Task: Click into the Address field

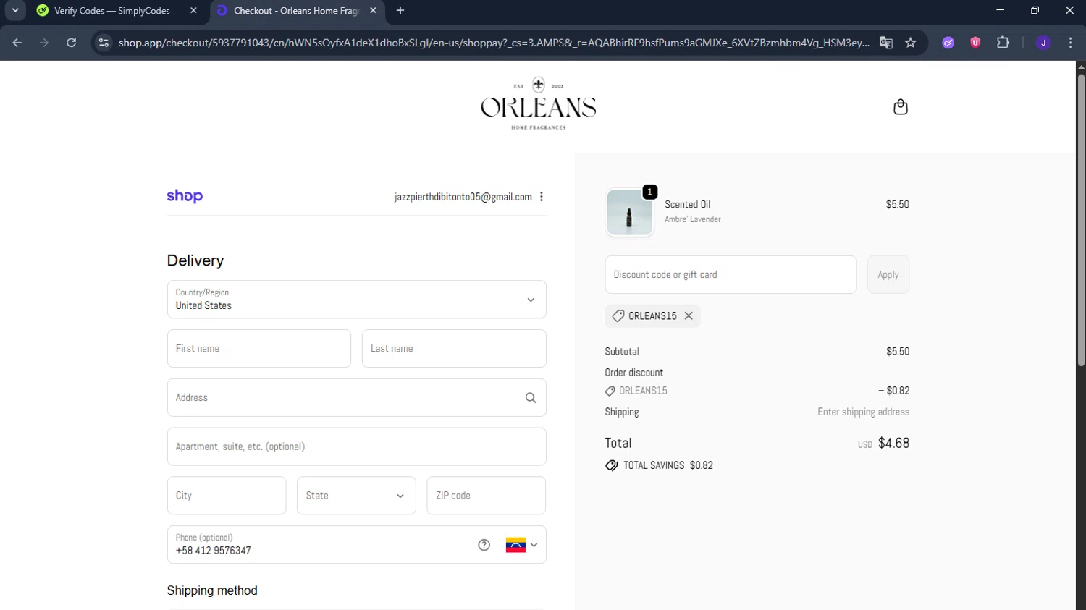Action: (x=356, y=398)
